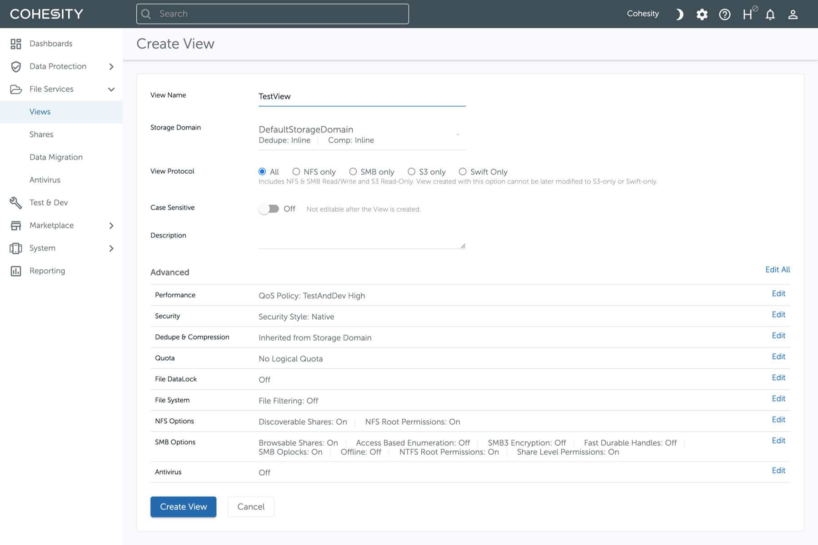Click the help question mark icon

point(725,14)
